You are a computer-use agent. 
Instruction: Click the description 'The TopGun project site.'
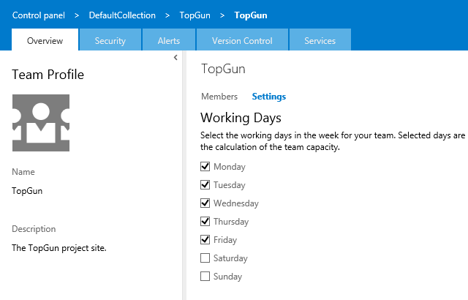pos(59,248)
